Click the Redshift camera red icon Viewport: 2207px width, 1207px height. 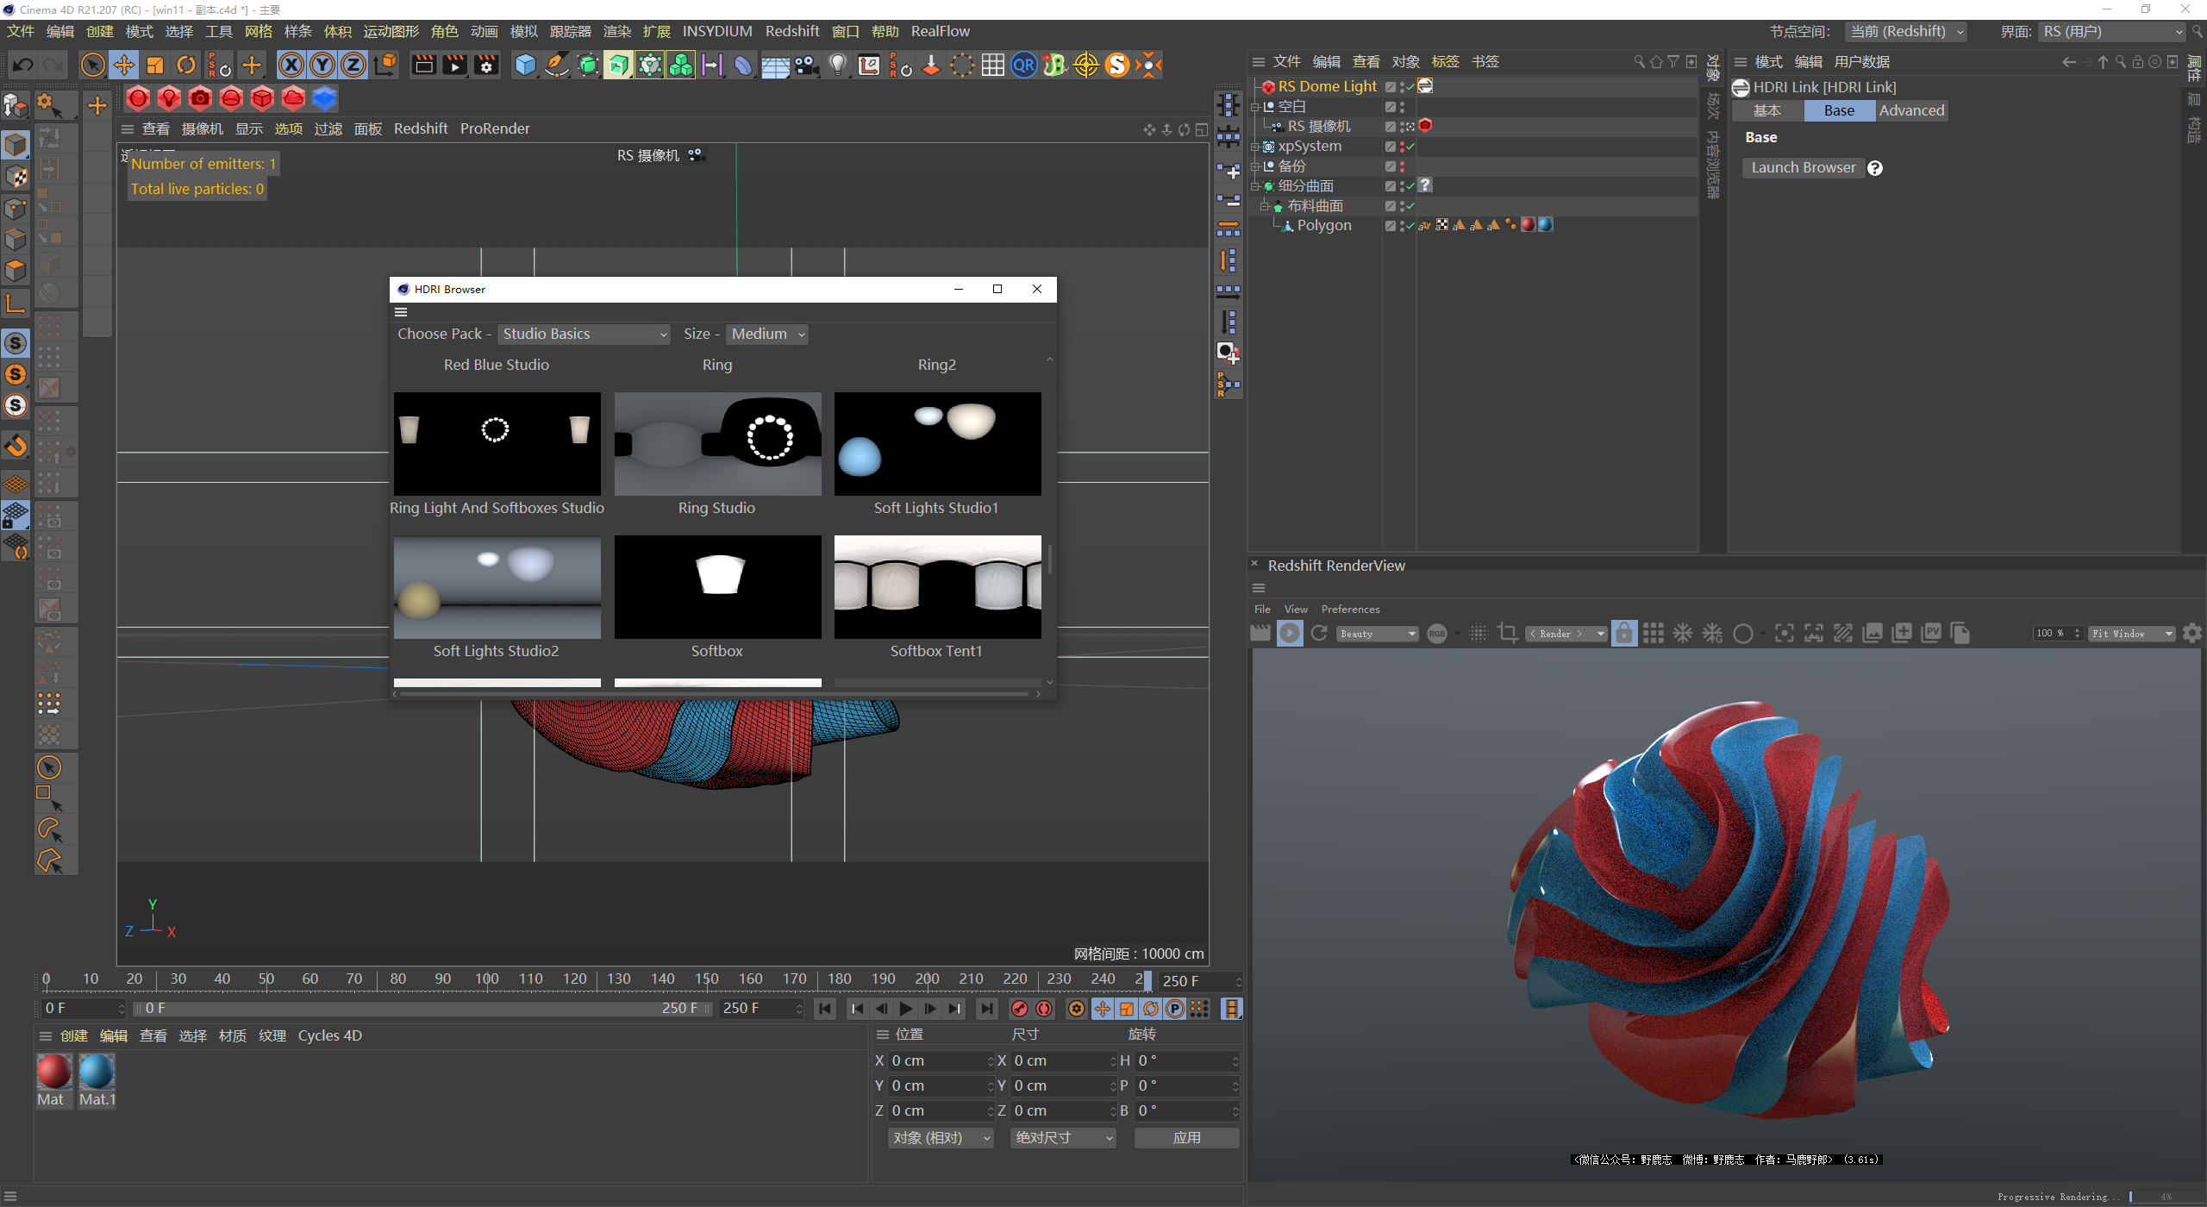tap(200, 99)
